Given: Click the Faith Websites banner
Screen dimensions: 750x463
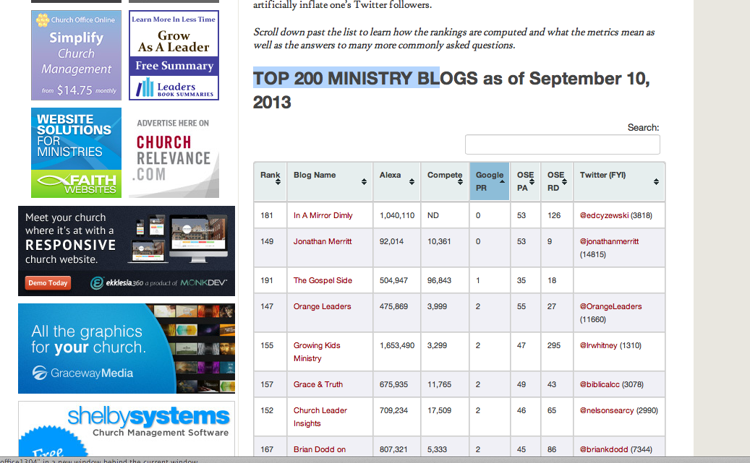Looking at the screenshot, I should tap(76, 152).
